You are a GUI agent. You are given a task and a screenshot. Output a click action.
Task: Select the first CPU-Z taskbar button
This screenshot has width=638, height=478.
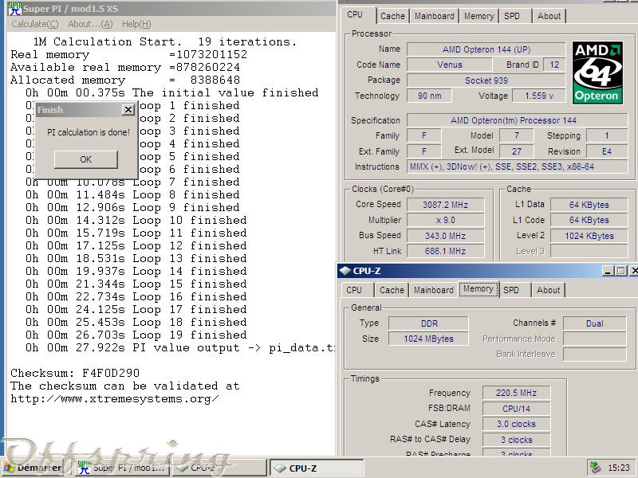pos(219,468)
